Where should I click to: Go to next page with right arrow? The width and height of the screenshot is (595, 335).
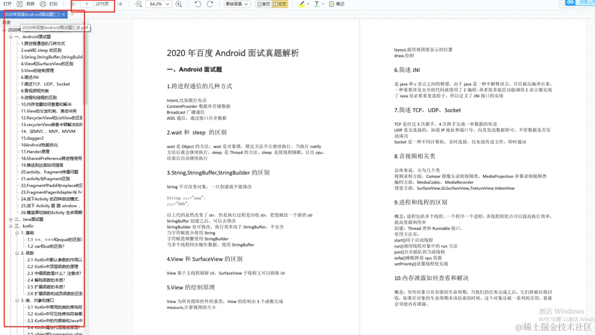(119, 4)
